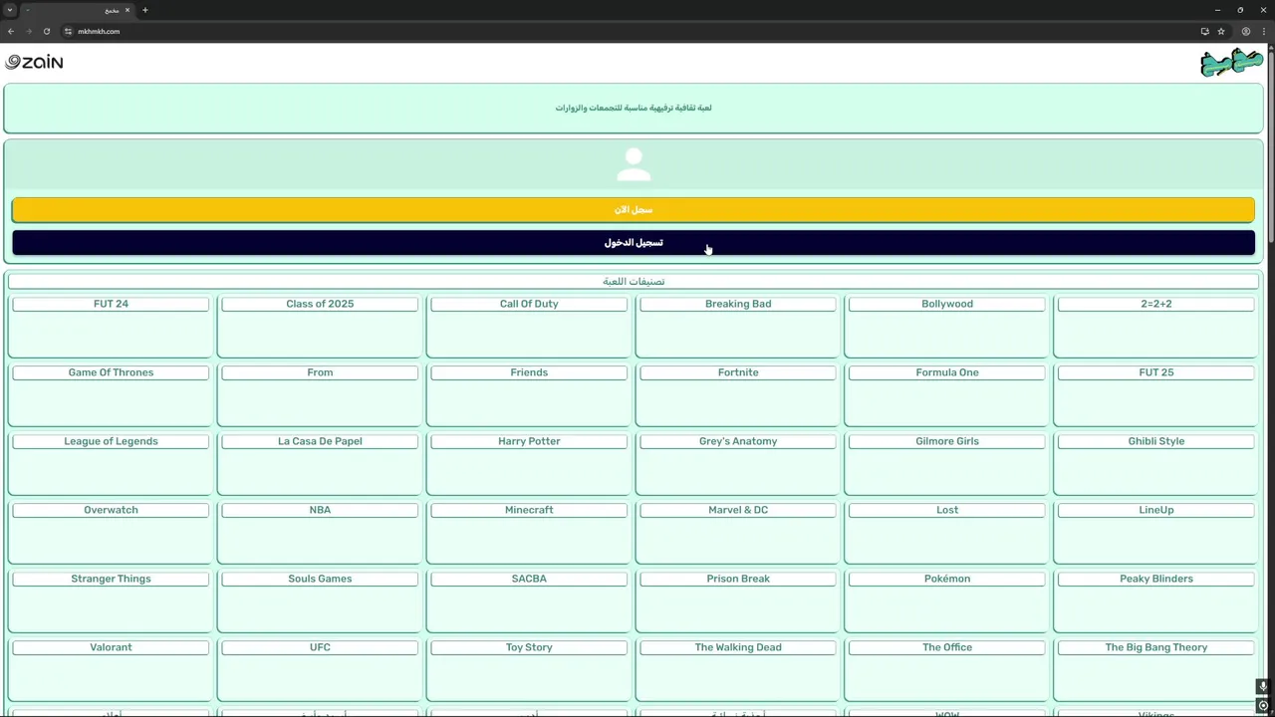Choose the SACBA category

point(529,600)
